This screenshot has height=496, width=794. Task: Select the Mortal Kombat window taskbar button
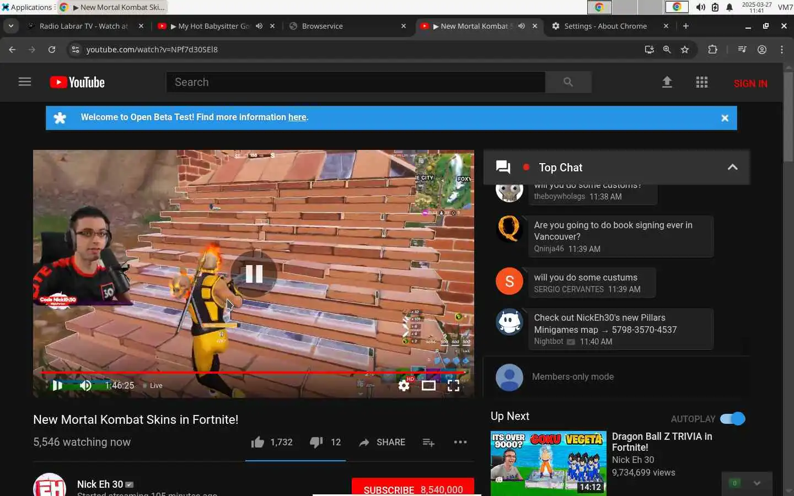click(112, 7)
